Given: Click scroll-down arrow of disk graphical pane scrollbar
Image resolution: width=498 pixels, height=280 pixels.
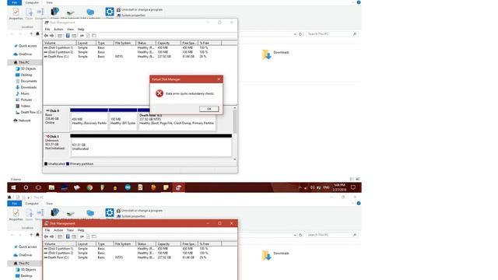Looking at the screenshot, I should [235, 159].
